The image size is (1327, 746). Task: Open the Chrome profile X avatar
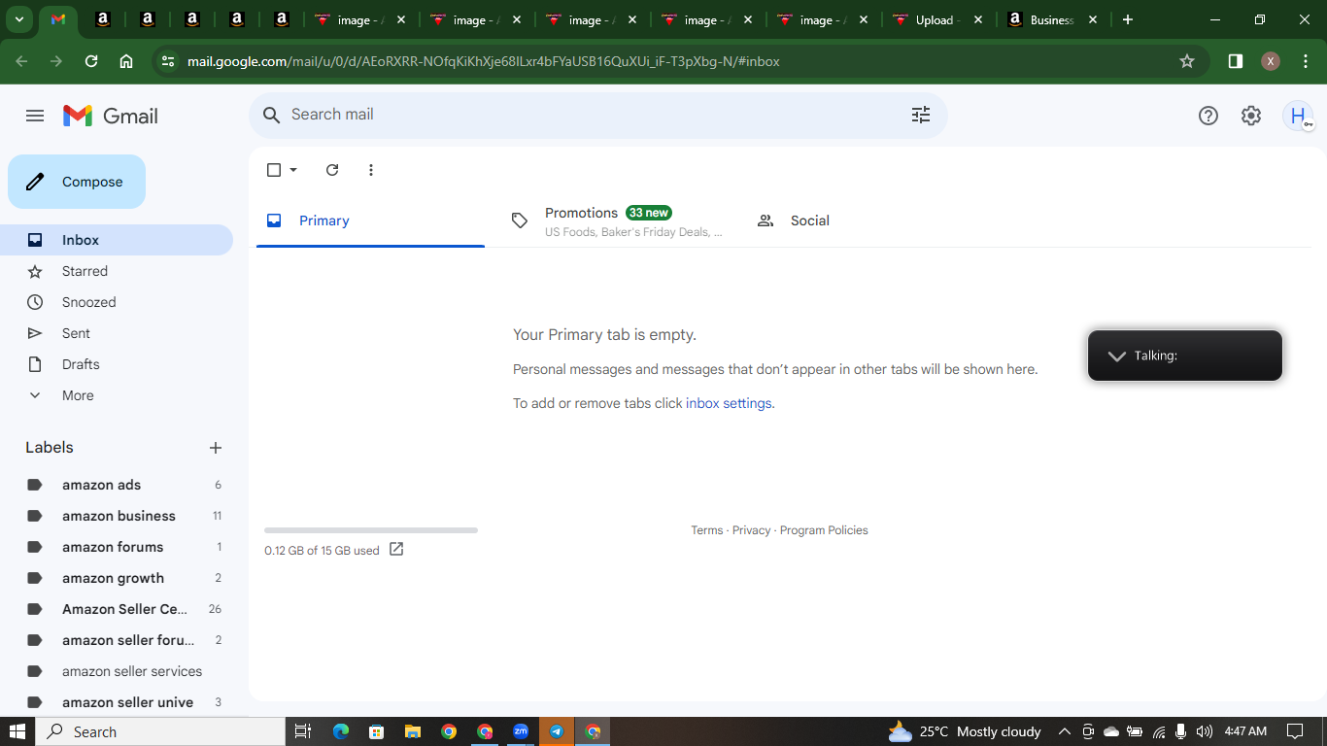pyautogui.click(x=1271, y=61)
